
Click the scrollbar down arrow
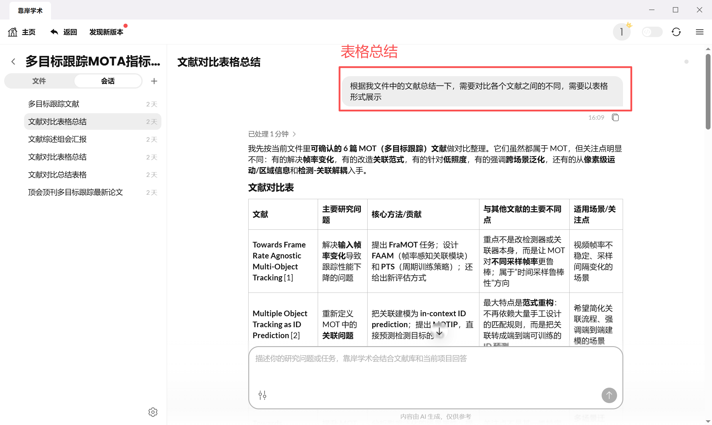(708, 421)
